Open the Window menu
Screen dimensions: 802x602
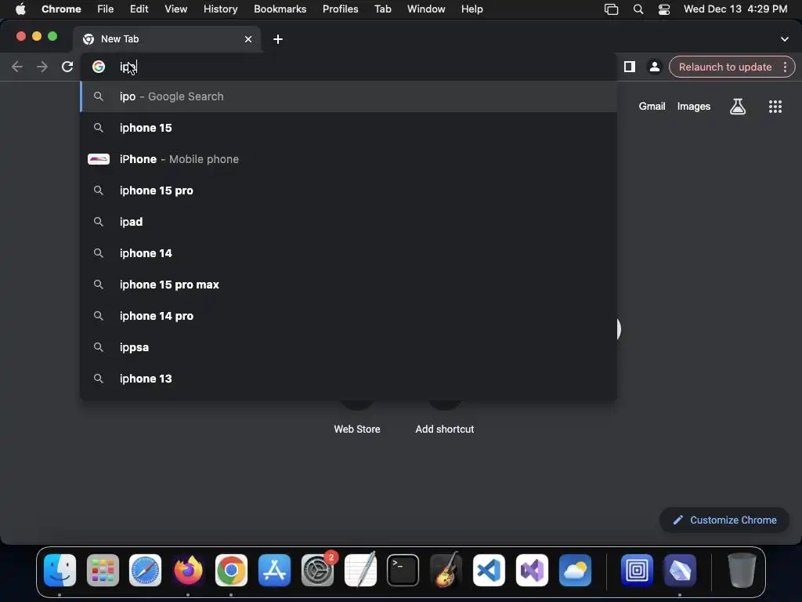point(426,9)
